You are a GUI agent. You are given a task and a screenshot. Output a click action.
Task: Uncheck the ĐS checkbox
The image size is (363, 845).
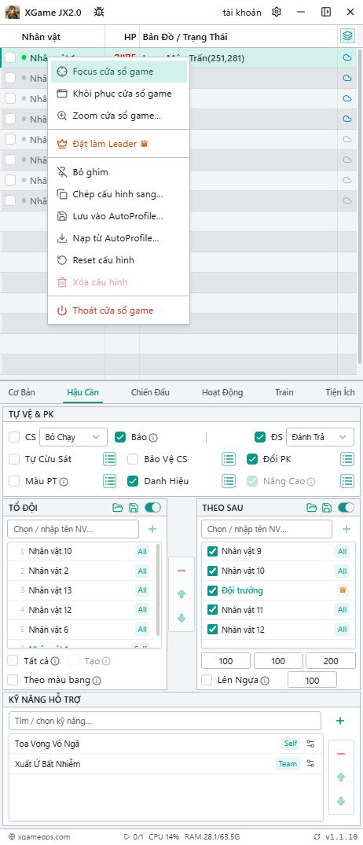coord(260,437)
